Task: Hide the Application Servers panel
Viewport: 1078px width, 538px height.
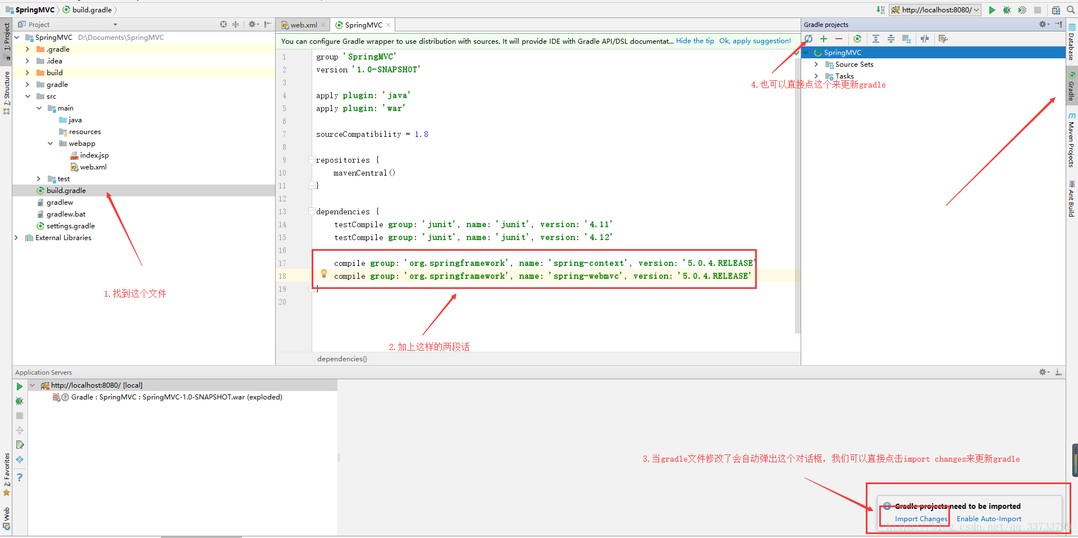Action: 1058,372
